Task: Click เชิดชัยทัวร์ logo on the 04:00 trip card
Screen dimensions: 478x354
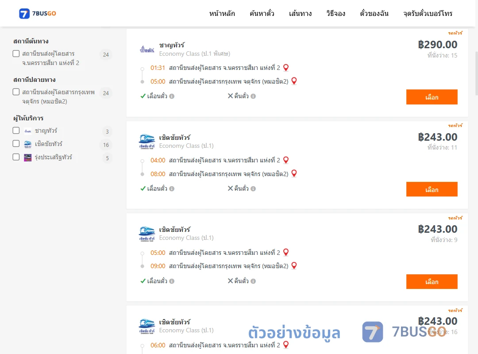Action: (x=147, y=142)
